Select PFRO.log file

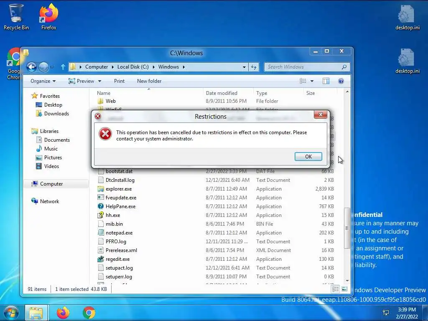(116, 242)
